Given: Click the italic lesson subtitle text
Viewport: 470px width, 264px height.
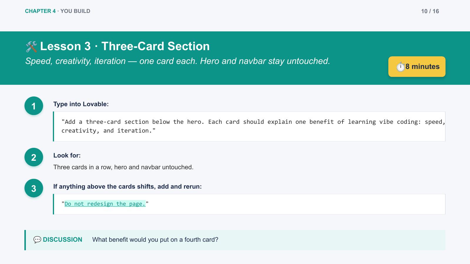Looking at the screenshot, I should pyautogui.click(x=178, y=61).
